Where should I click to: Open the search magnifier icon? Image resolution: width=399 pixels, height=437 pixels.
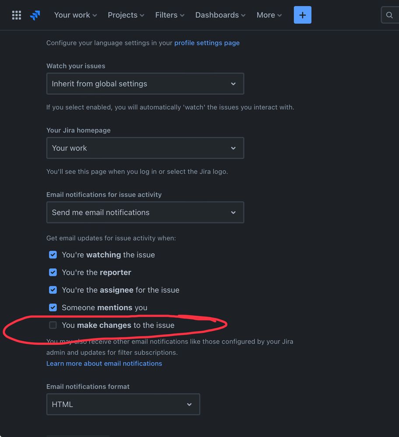click(389, 15)
